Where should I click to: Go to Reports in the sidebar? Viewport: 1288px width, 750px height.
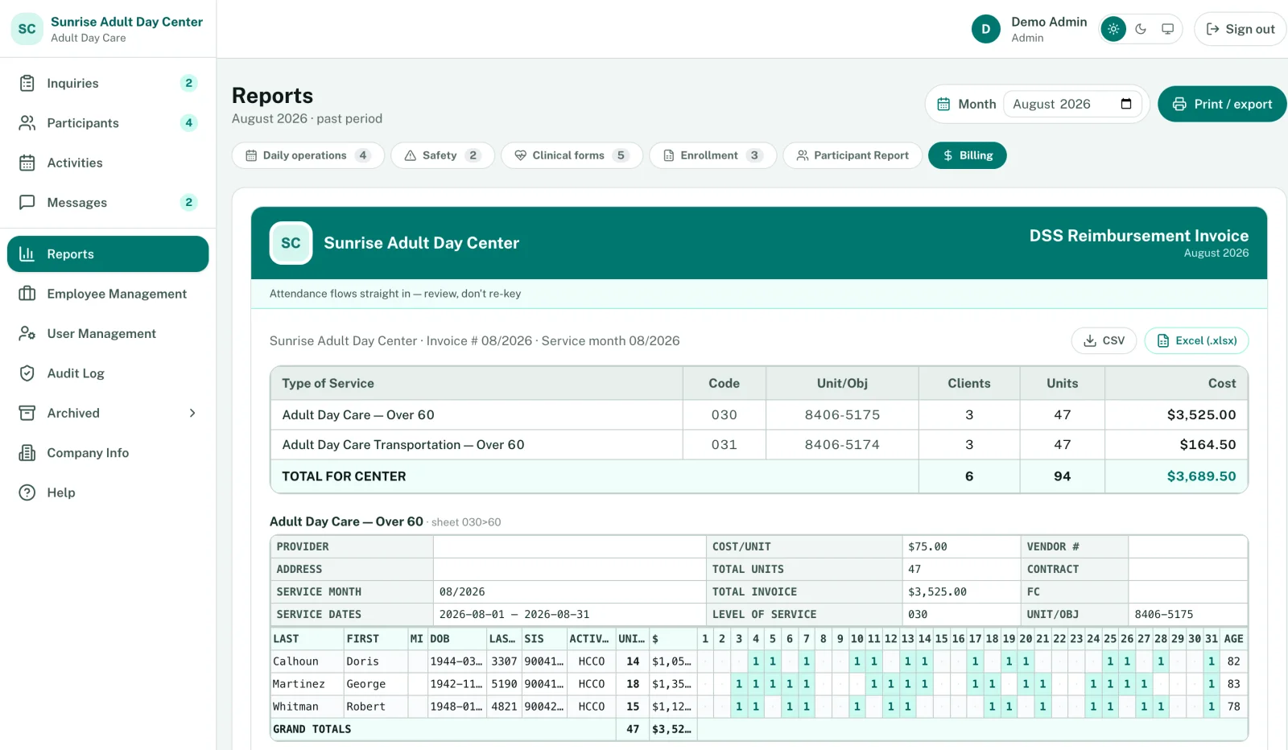[x=108, y=254]
